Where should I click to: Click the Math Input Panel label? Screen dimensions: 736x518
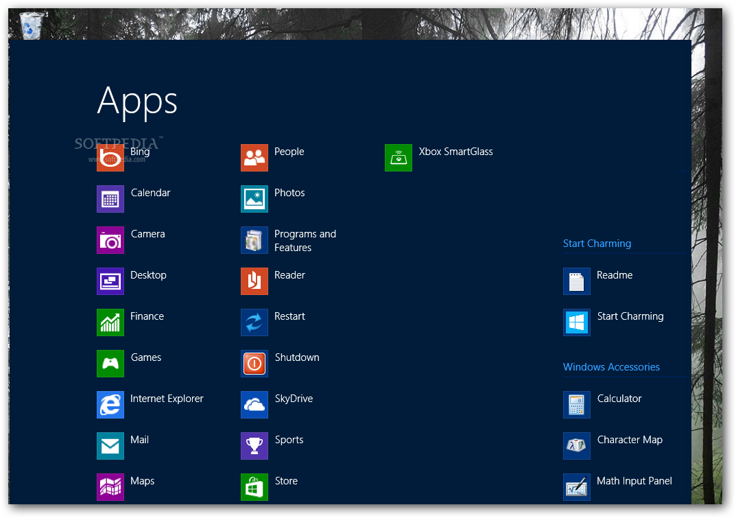[x=634, y=481]
